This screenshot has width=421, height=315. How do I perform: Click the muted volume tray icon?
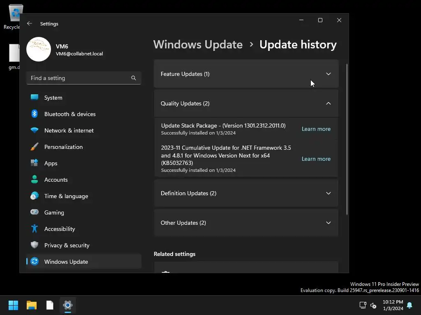pyautogui.click(x=373, y=305)
